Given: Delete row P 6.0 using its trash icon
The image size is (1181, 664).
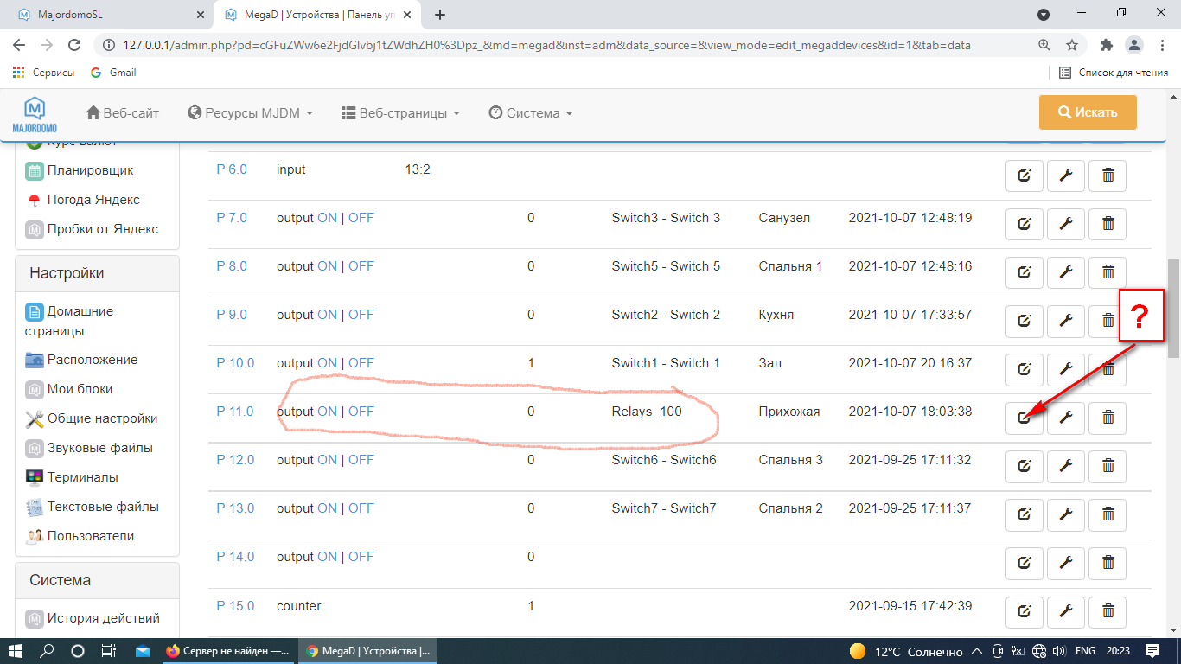Looking at the screenshot, I should coord(1108,176).
